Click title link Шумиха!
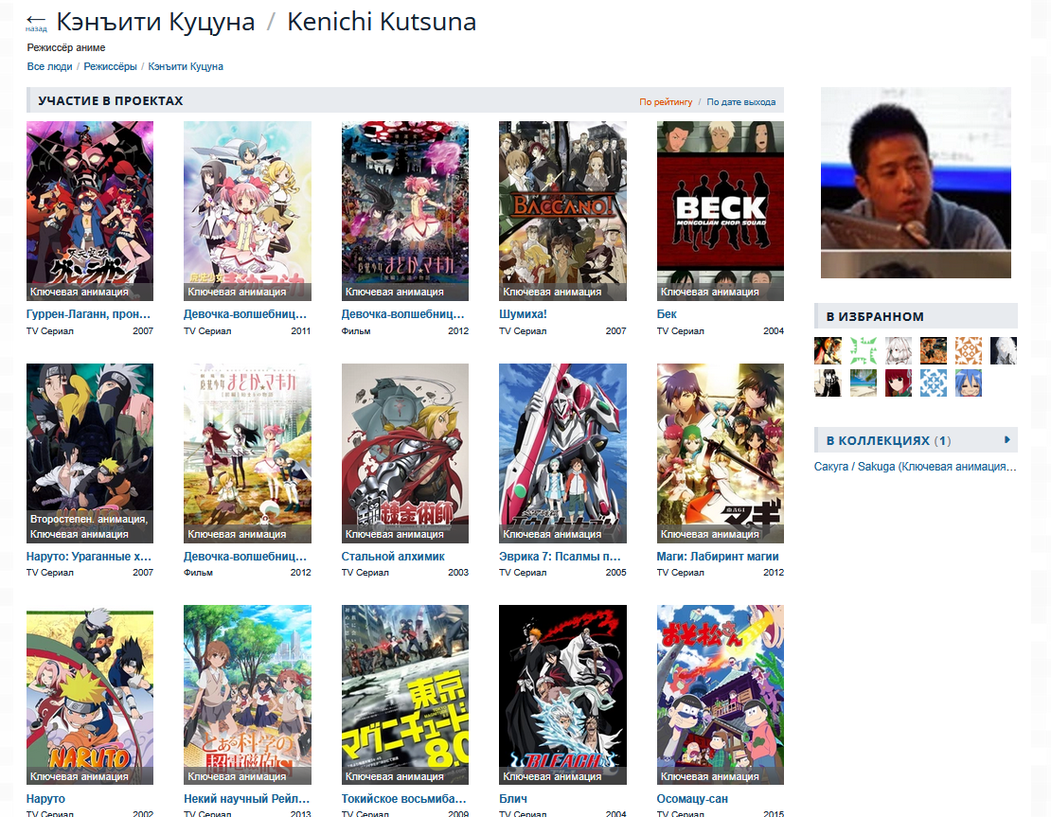Image resolution: width=1051 pixels, height=817 pixels. tap(523, 313)
